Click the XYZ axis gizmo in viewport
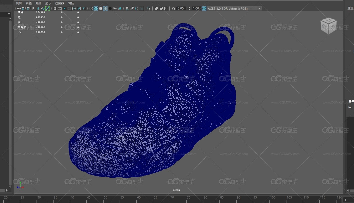The width and height of the screenshot is (354, 203). (20, 185)
